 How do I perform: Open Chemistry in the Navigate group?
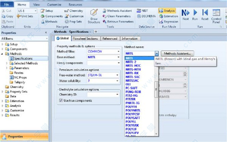point(74,11)
